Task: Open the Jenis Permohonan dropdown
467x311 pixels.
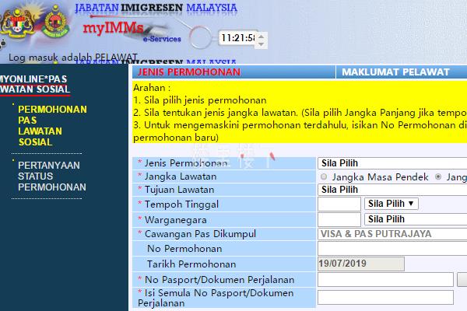Action: point(392,164)
